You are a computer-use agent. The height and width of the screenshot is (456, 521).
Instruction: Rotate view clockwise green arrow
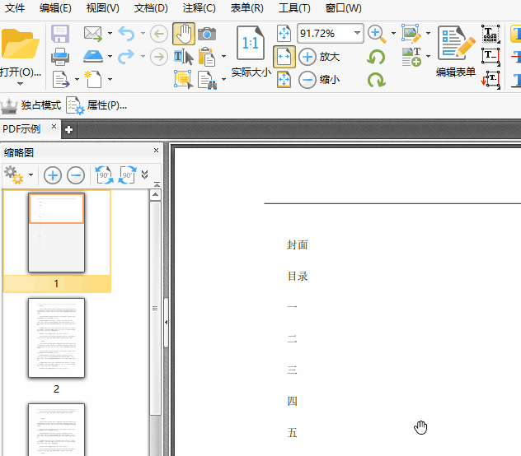pos(376,80)
